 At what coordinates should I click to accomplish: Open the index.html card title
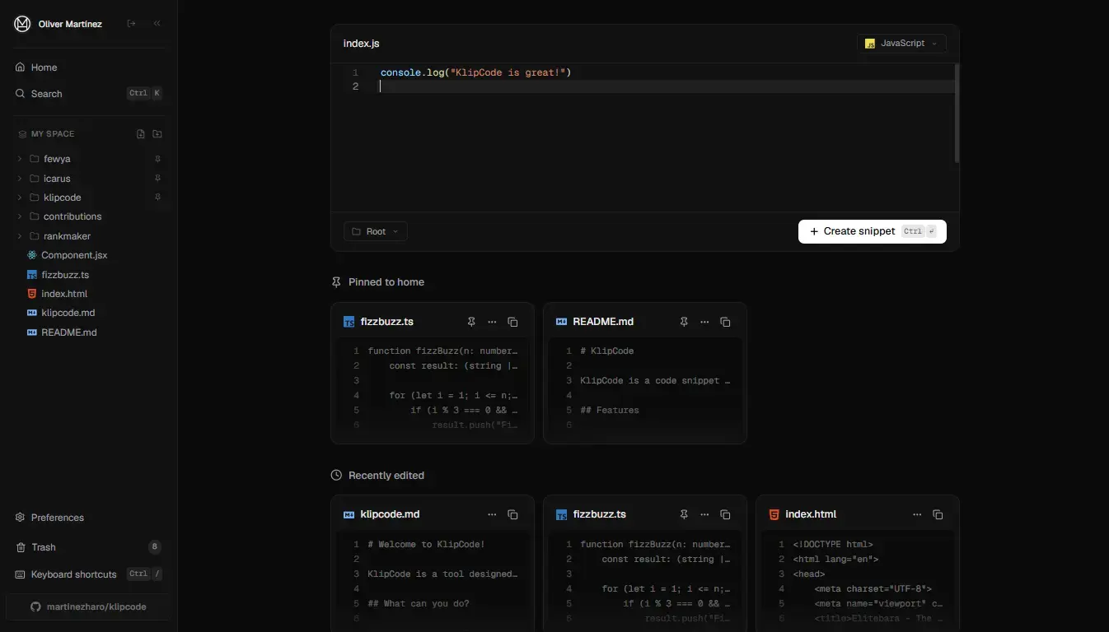click(x=811, y=514)
